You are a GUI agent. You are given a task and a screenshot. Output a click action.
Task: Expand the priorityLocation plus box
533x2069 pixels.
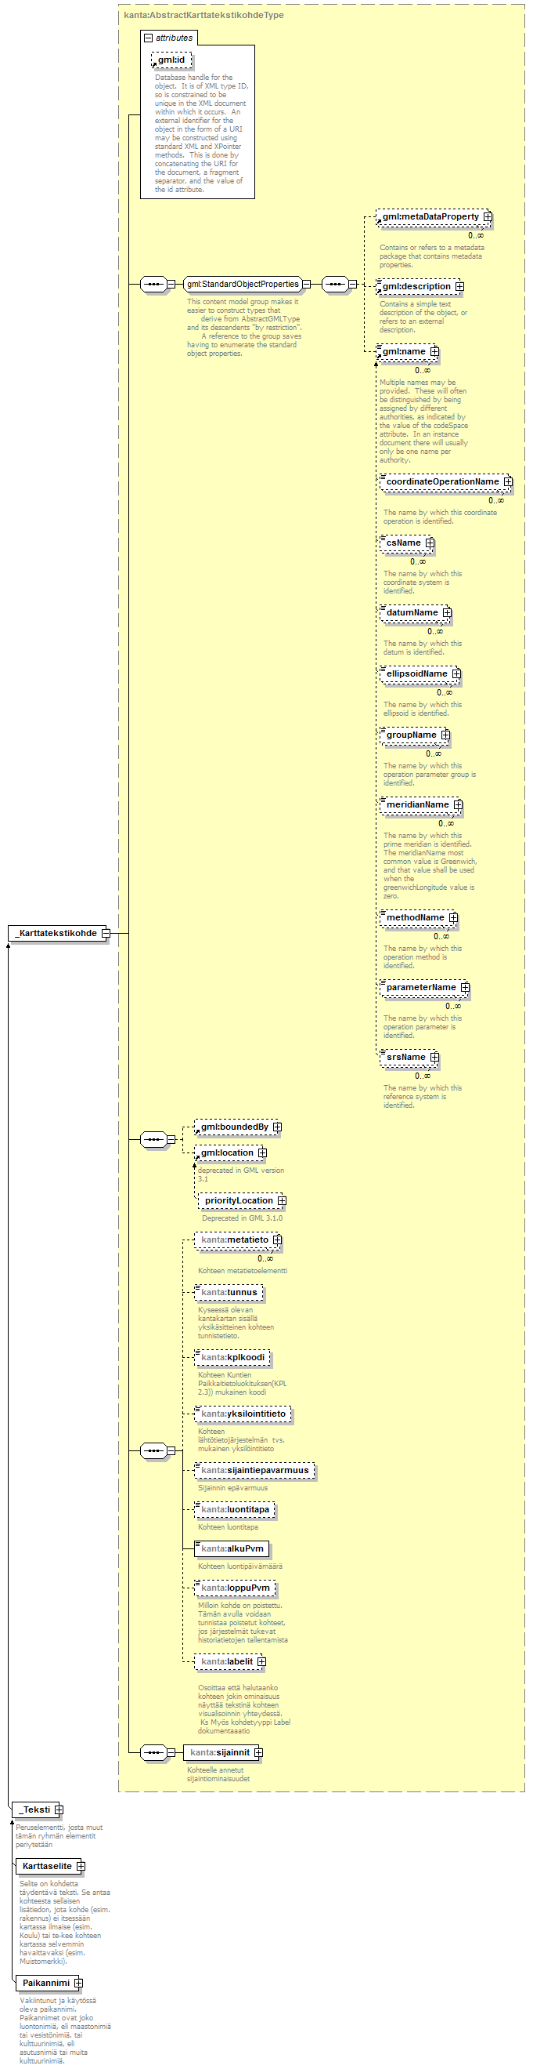tap(282, 1201)
